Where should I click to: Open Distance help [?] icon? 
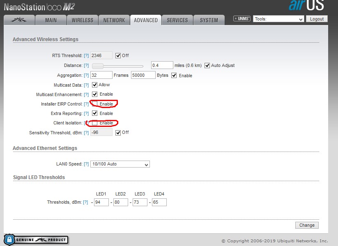(x=86, y=66)
